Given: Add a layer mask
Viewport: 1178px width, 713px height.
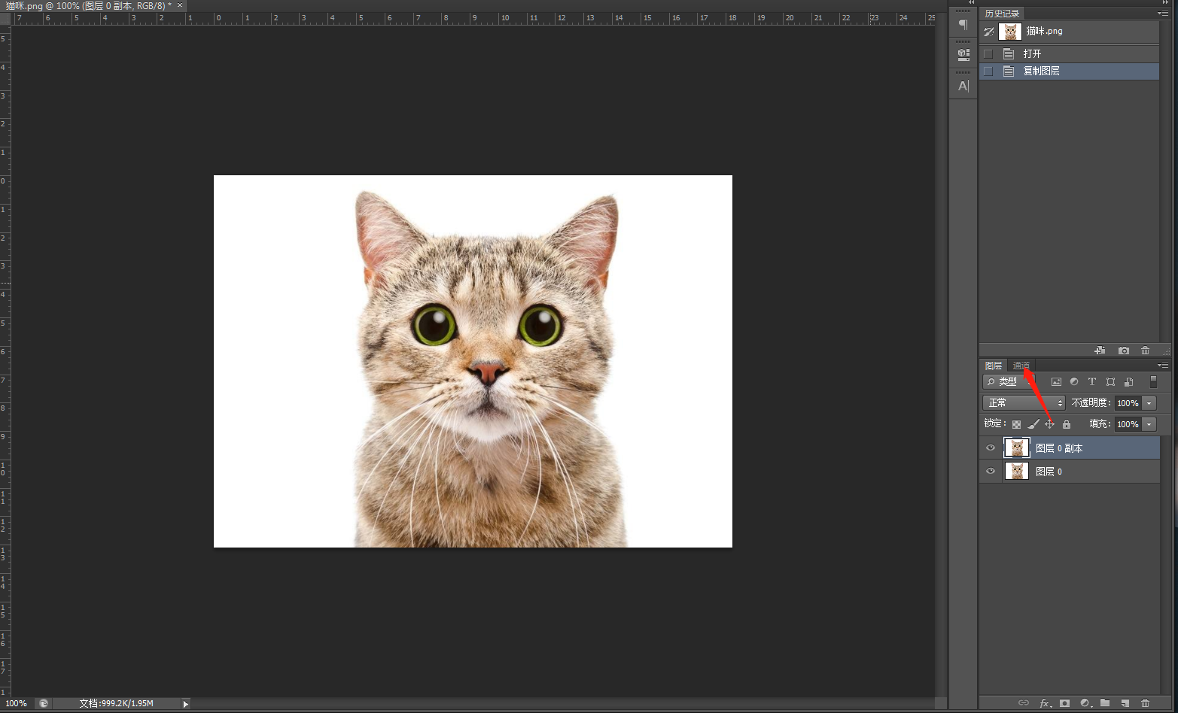Looking at the screenshot, I should [1064, 703].
